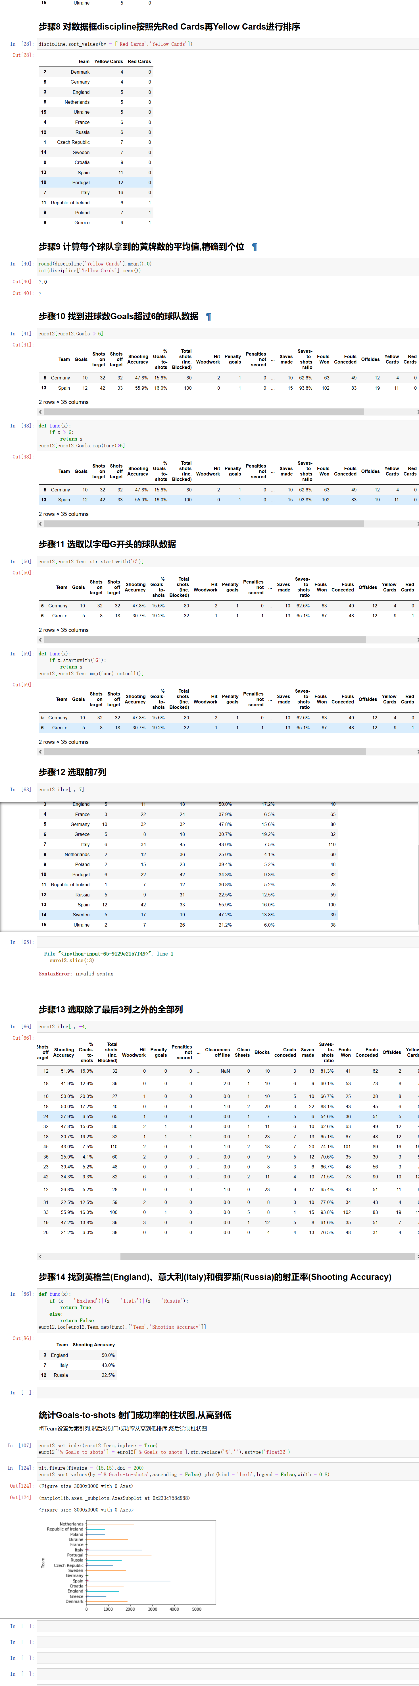Click the Goals-to-shots bar chart output
The image size is (419, 1686).
click(131, 1565)
